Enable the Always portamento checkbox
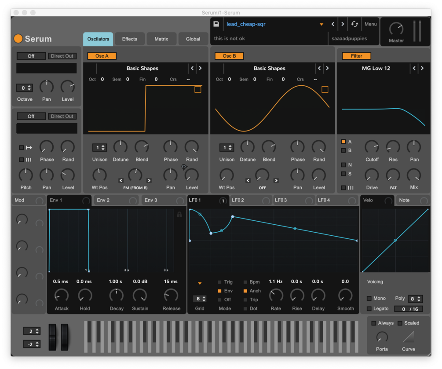The width and height of the screenshot is (442, 369). pos(374,323)
